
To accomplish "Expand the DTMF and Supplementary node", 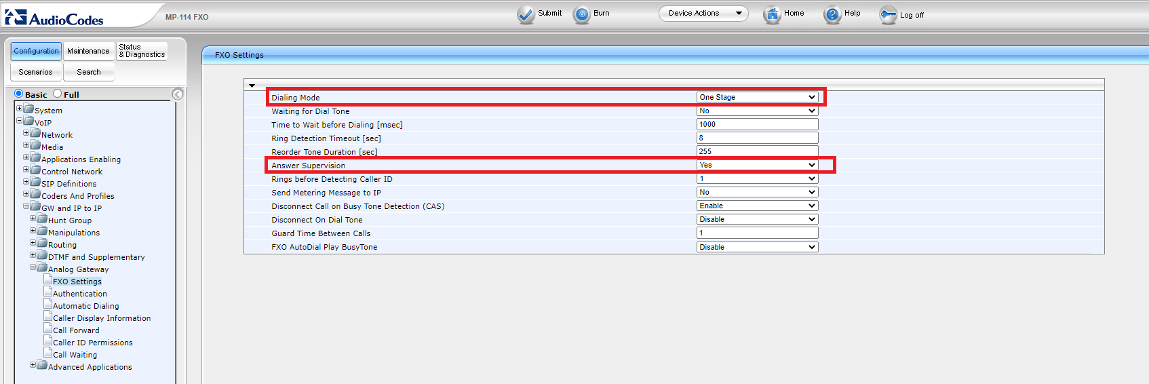I will pyautogui.click(x=33, y=255).
